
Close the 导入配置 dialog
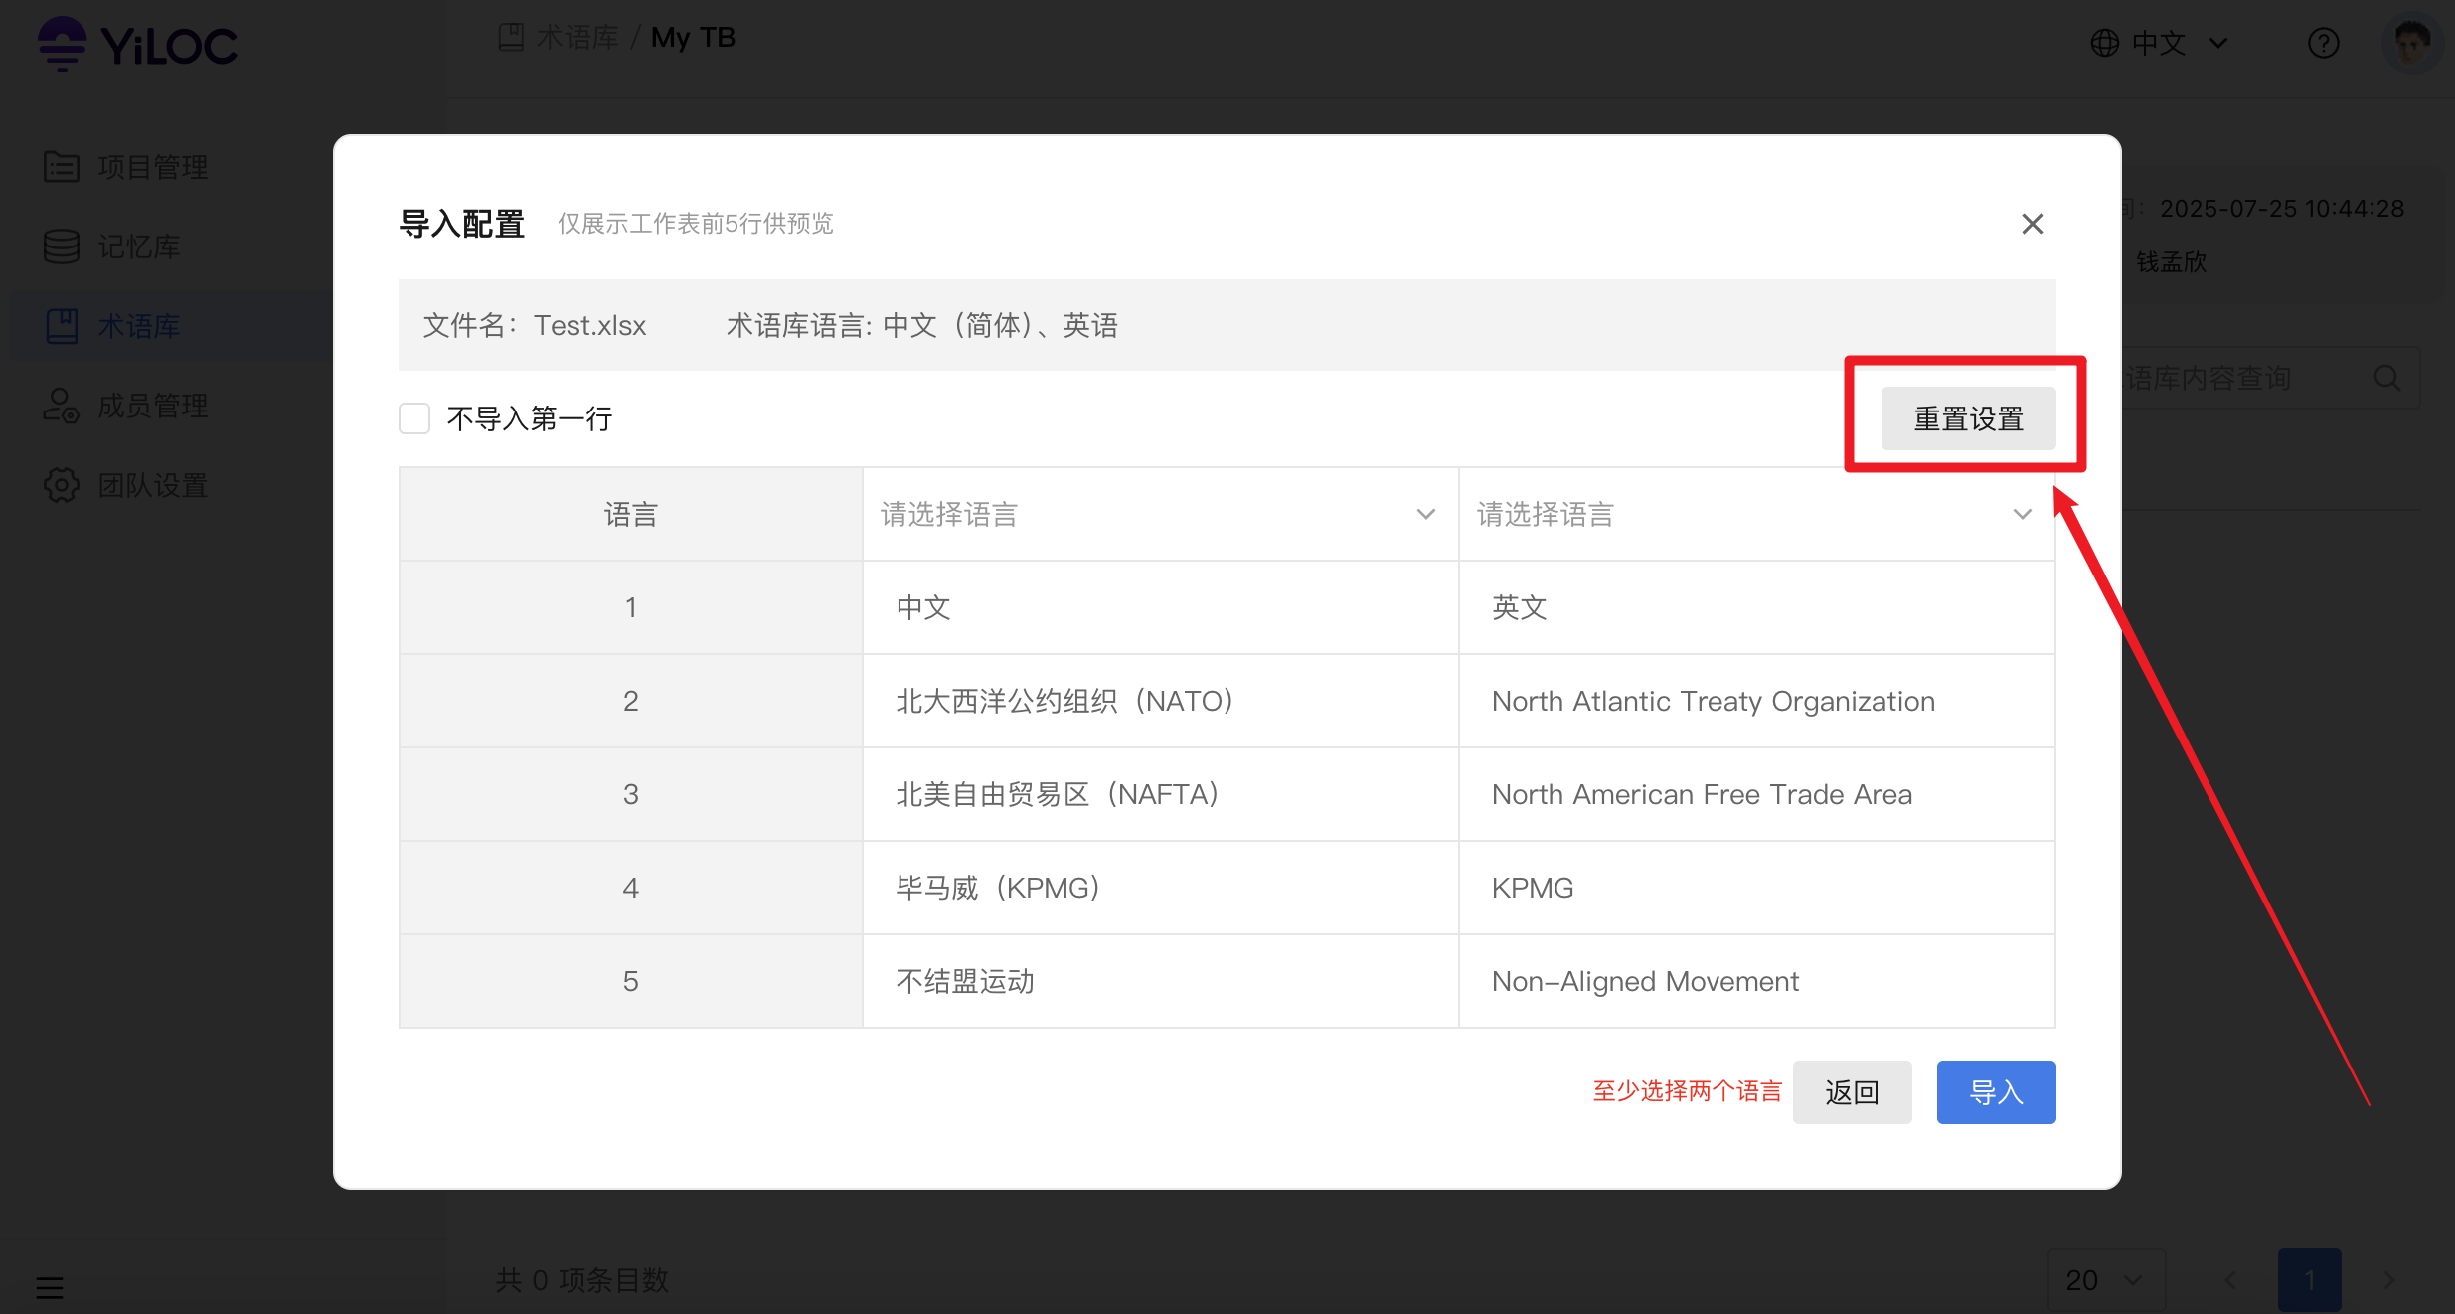(2033, 224)
